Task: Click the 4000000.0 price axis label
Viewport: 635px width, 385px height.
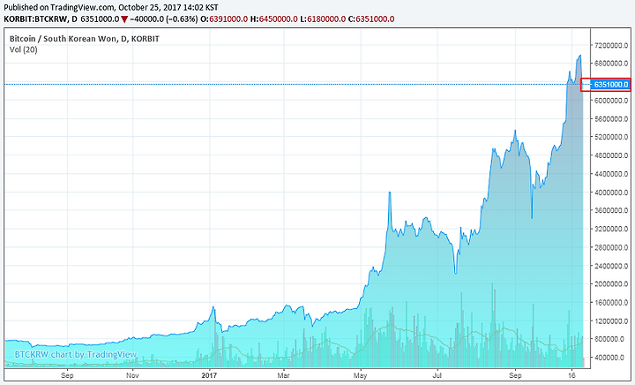Action: coord(611,192)
